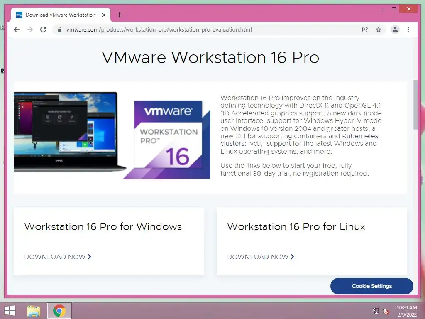Select the Download VMware Workstation tab
Screen dimensions: 425x319
click(61, 15)
